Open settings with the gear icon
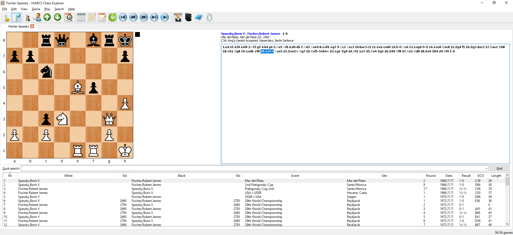Viewport: 513px width, 235px height. [209, 18]
